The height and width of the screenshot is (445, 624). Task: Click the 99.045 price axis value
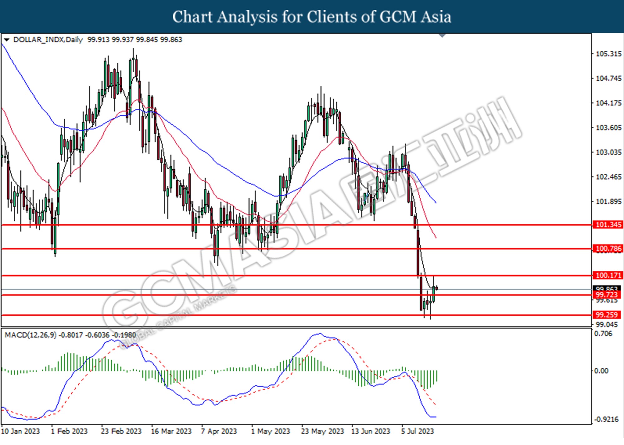click(607, 325)
